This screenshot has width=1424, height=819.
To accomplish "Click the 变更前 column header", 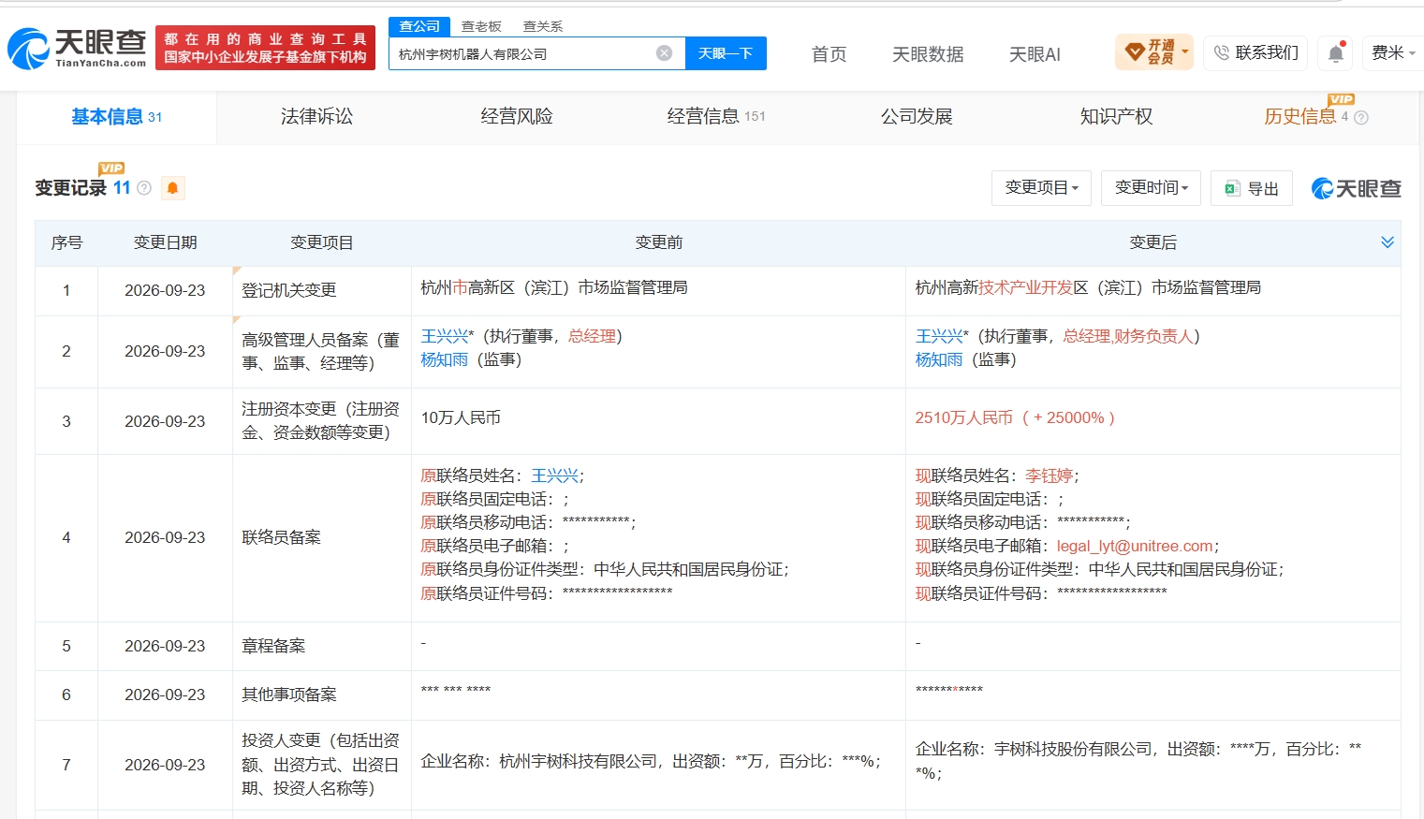I will 659,242.
